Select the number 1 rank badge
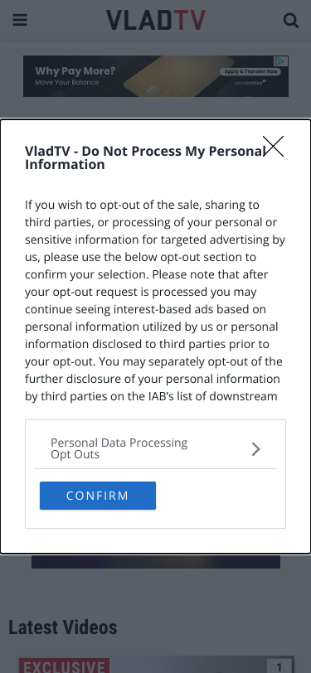The width and height of the screenshot is (311, 673). [279, 666]
